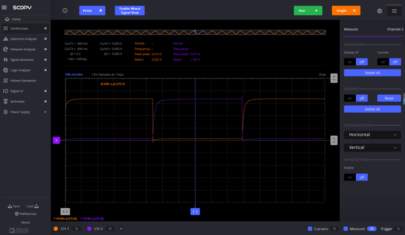Screen dimensions: 405x235
Task: Stop the Power Supply with its green play indicator
Action: 46,112
